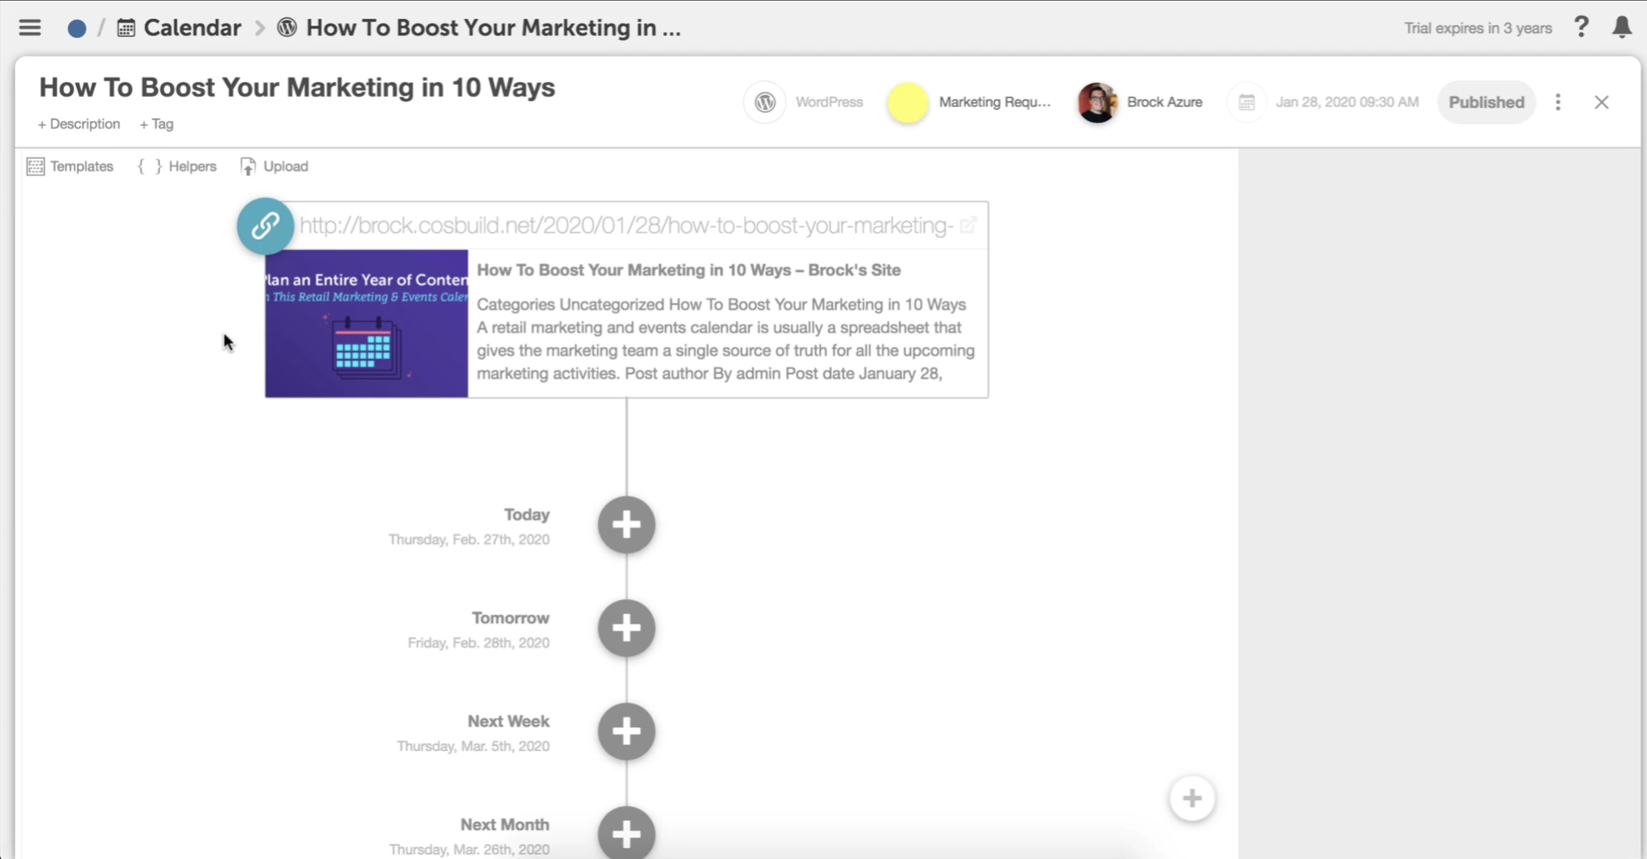Click the WordPress logo icon

click(x=764, y=103)
